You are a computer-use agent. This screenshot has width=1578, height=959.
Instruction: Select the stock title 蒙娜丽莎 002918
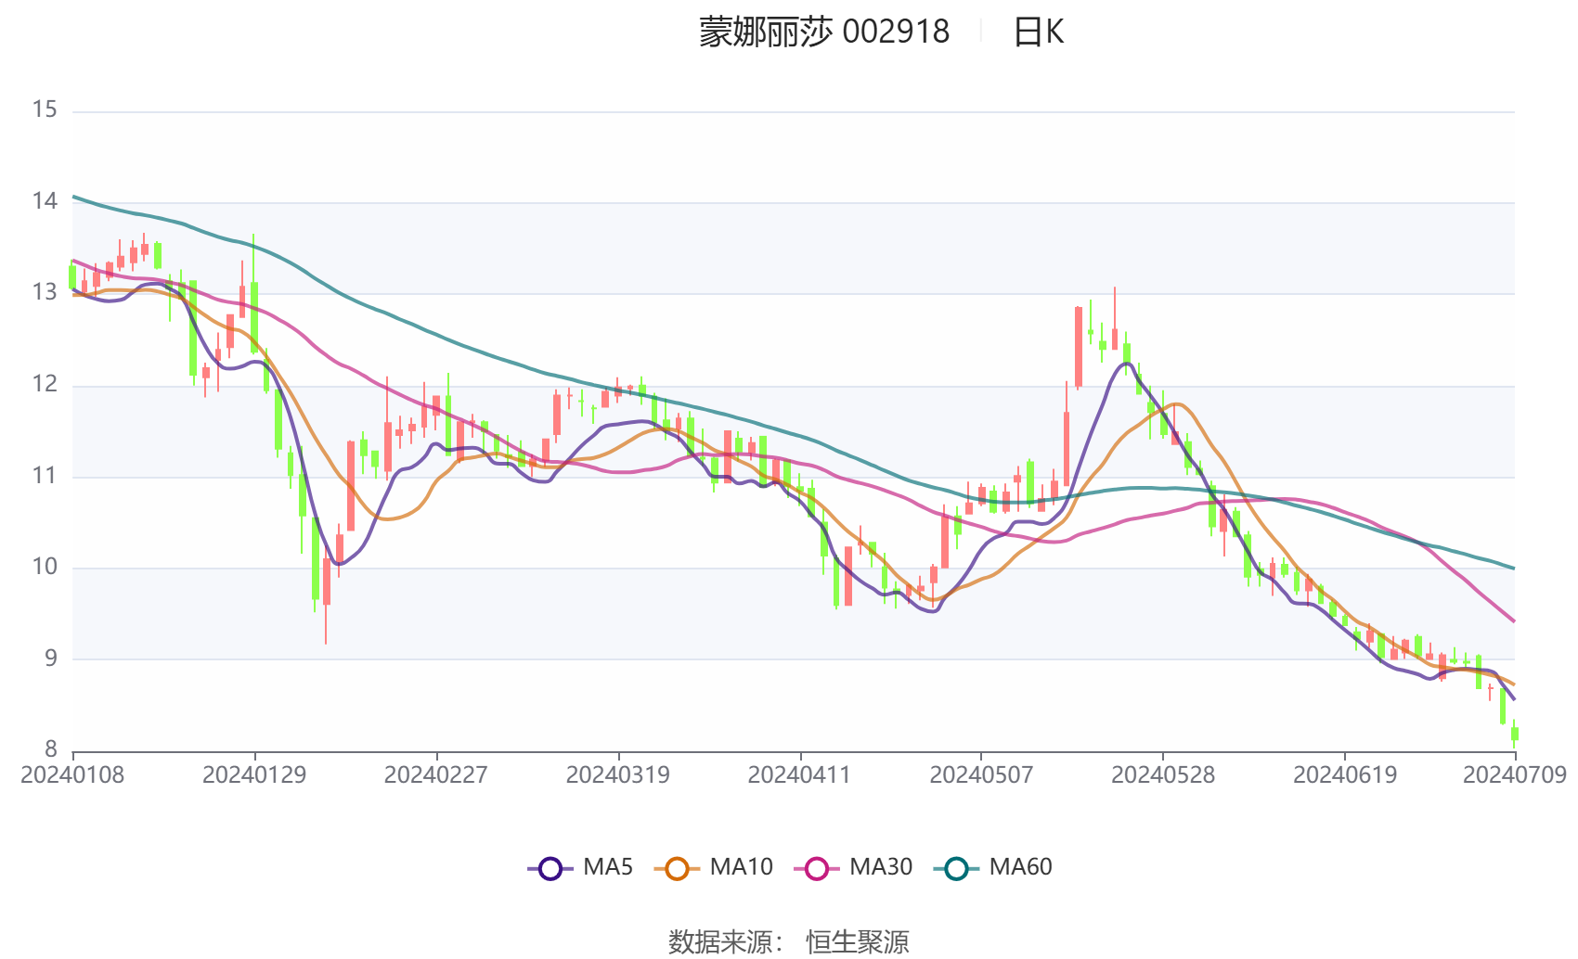coord(824,32)
